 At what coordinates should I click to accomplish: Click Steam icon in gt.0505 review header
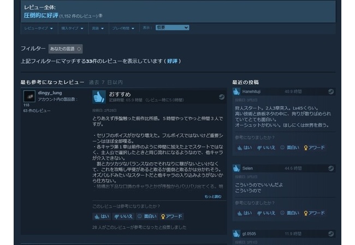click(331, 234)
